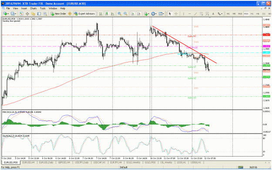Open the Profiles dropdown

[13, 14]
